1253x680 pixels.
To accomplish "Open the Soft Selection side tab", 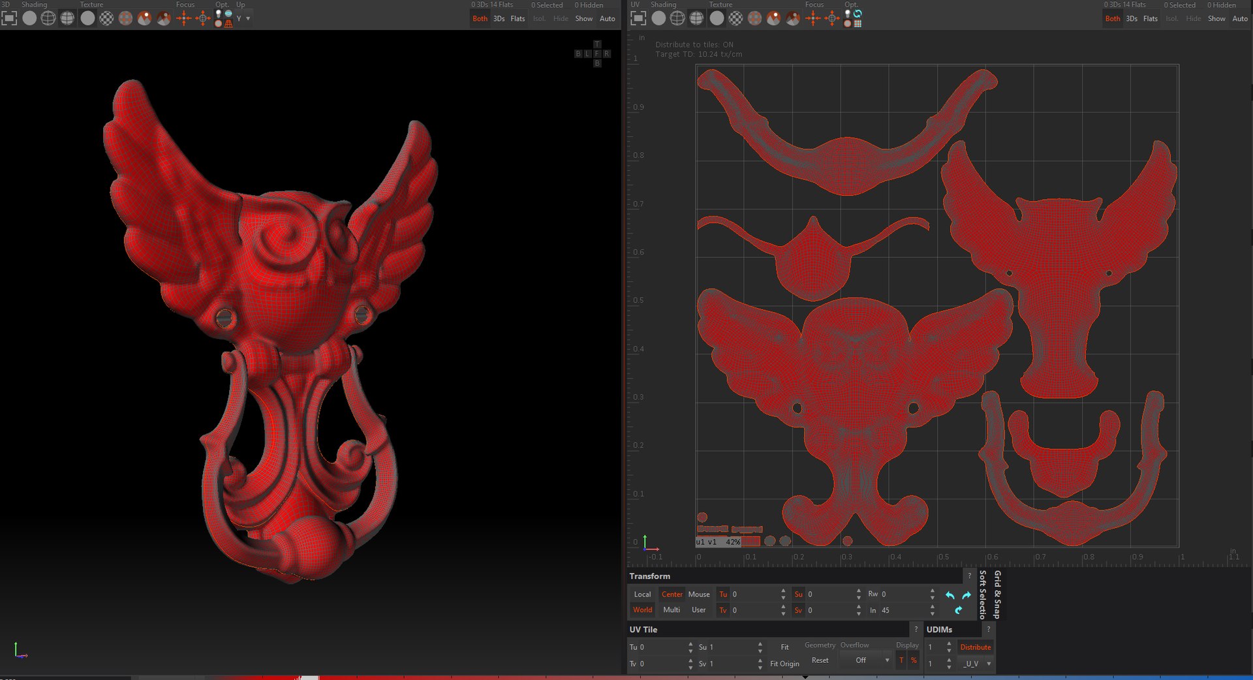I will pyautogui.click(x=983, y=595).
